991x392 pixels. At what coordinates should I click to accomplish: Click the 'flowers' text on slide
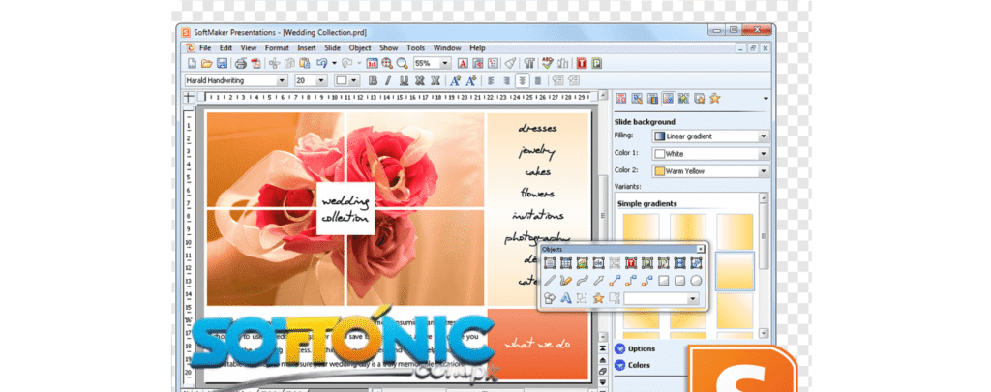[x=537, y=193]
